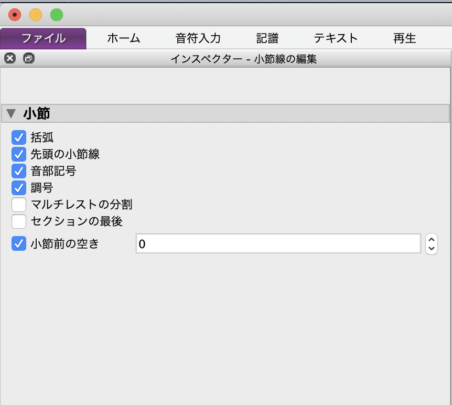Click inside the 小節前の空き value field
Viewport: 452px width, 405px height.
click(x=278, y=243)
